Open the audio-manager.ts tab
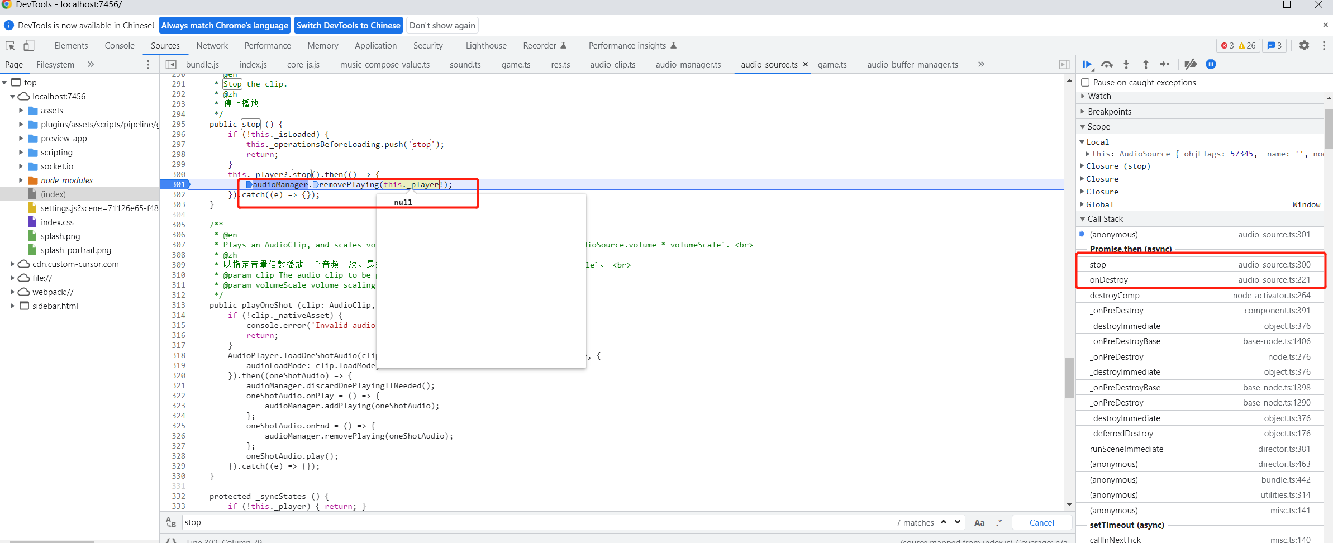The width and height of the screenshot is (1333, 543). (688, 64)
